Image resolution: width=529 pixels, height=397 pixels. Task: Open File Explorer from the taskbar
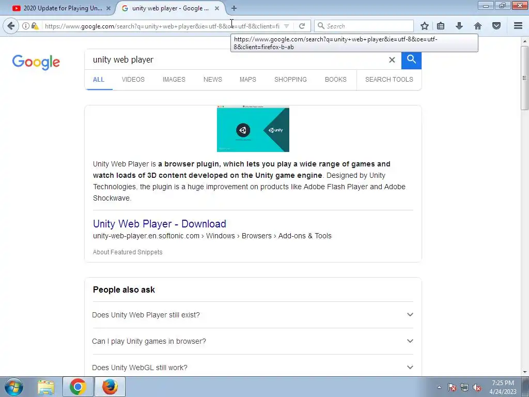click(46, 387)
